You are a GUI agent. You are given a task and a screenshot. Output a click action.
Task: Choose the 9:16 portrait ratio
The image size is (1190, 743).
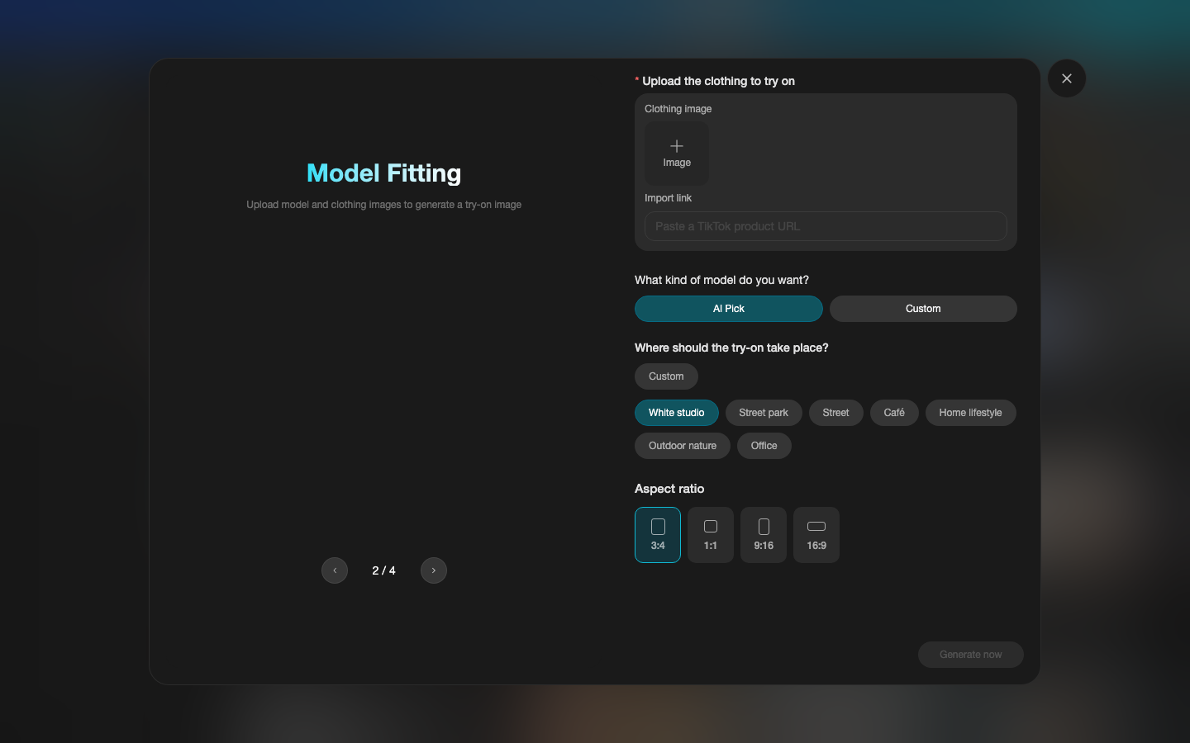click(764, 535)
